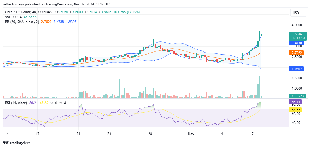311x148 pixels.
Task: Click the BB basis value 2.7022 in legend
Action: click(x=46, y=22)
